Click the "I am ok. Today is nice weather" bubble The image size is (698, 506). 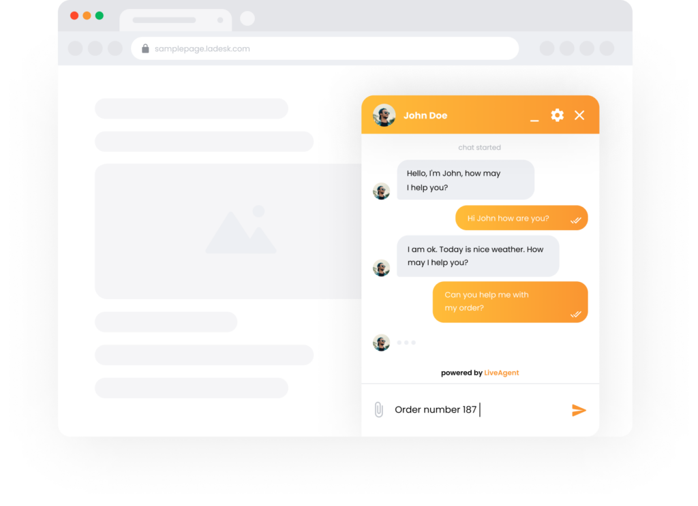click(x=478, y=256)
